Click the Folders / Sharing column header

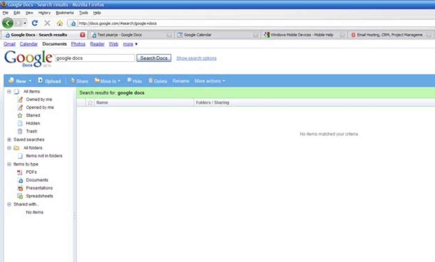pyautogui.click(x=213, y=103)
